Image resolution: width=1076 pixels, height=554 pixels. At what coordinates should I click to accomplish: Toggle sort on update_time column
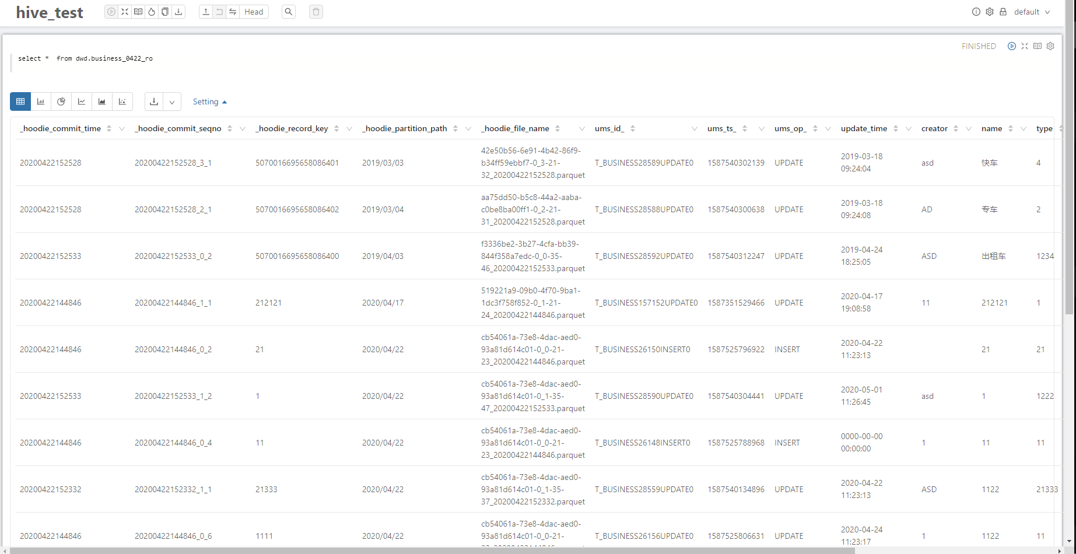[896, 128]
